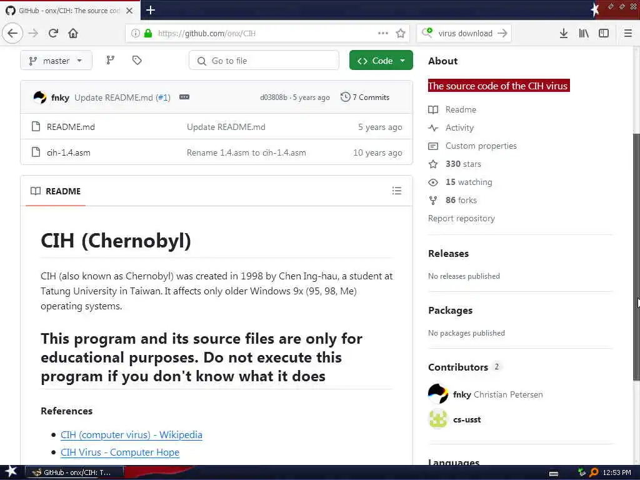Click the browser forward arrow
Image resolution: width=640 pixels, height=480 pixels.
[33, 34]
